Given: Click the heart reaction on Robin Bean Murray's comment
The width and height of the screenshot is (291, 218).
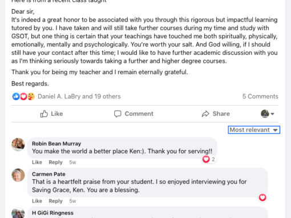Looking at the screenshot, I should [x=206, y=159].
